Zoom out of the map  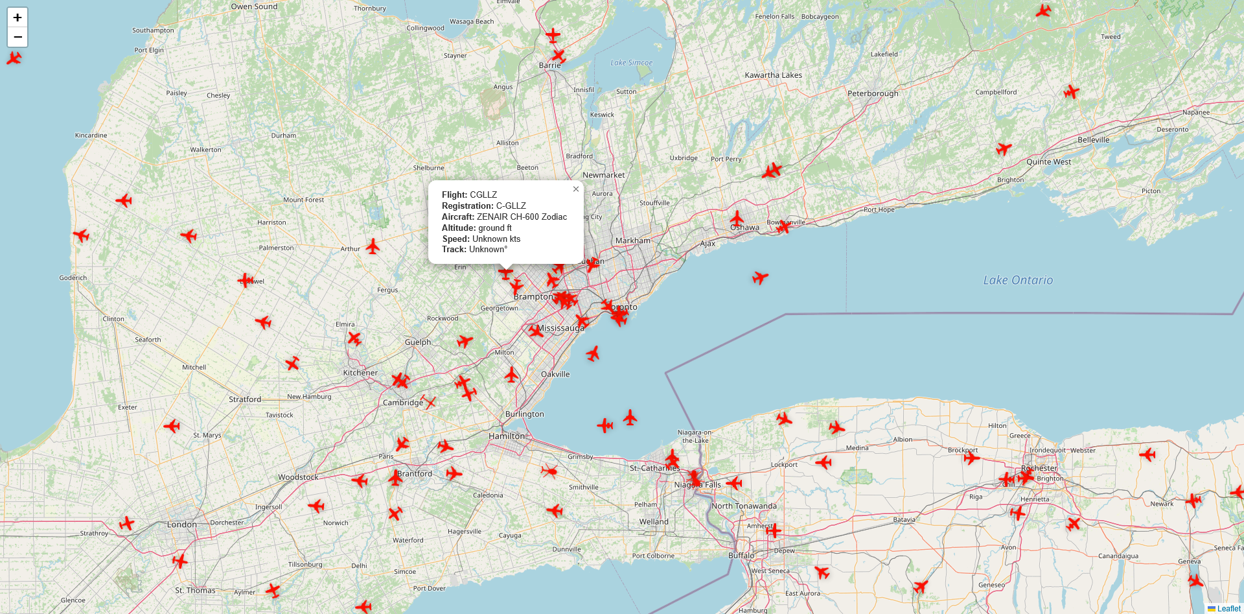[17, 37]
